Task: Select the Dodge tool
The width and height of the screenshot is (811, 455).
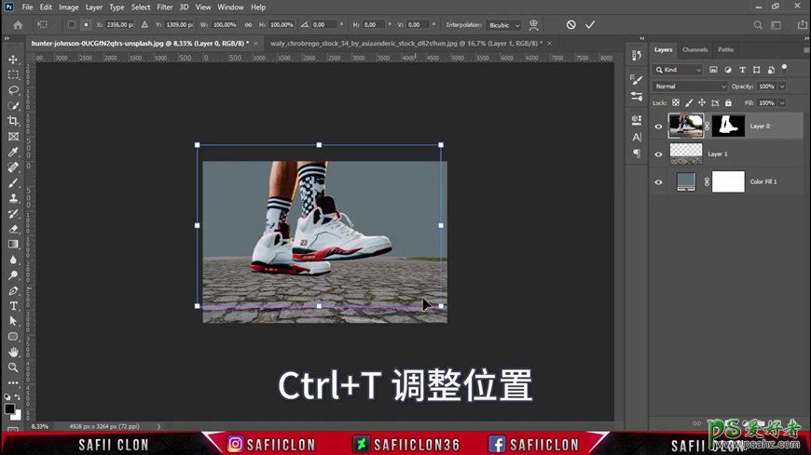Action: 13,275
